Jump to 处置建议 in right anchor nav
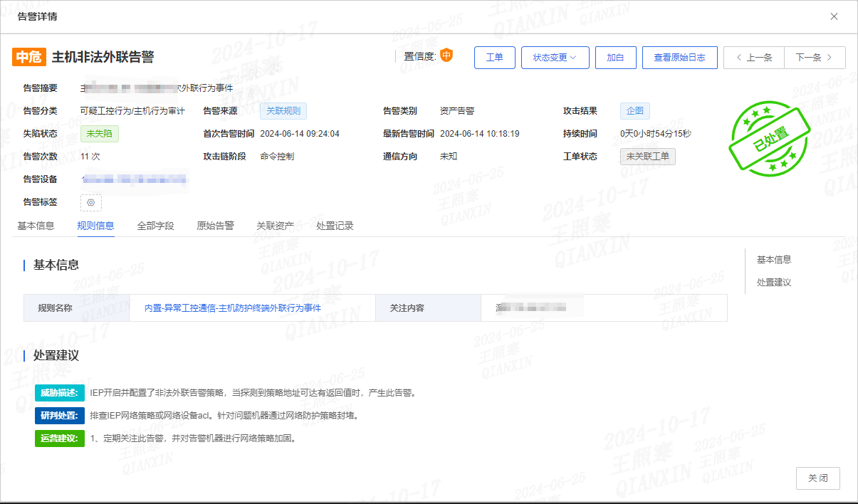The image size is (858, 504). point(774,283)
